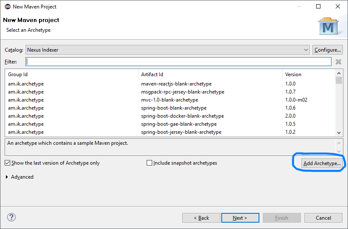Close the New Maven Project dialog
The image size is (348, 229).
[337, 6]
